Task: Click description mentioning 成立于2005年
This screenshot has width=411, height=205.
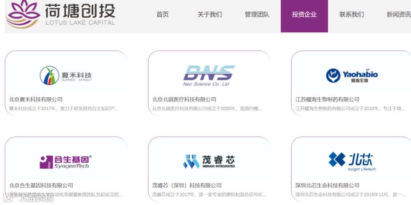Action: click(207, 109)
